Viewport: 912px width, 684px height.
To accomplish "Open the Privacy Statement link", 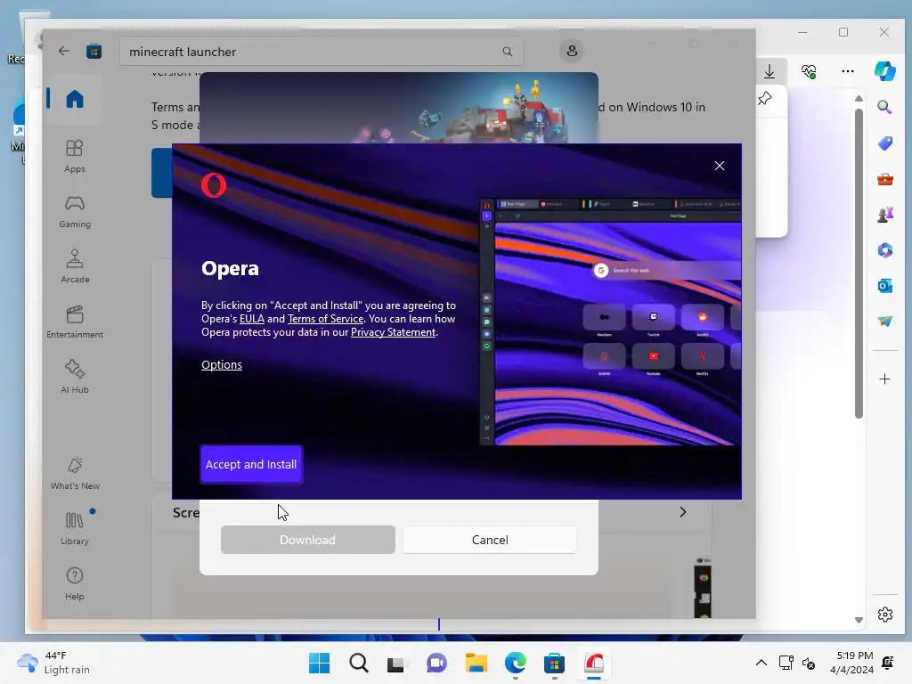I will pyautogui.click(x=393, y=332).
